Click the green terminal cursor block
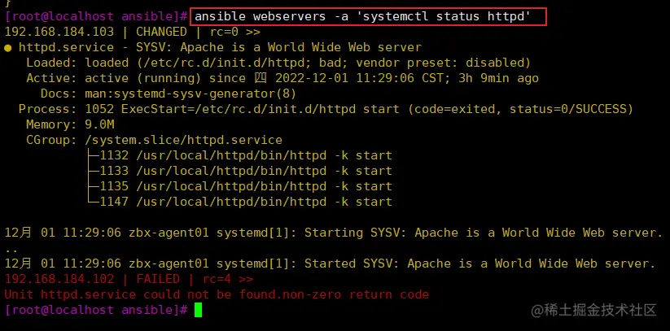The height and width of the screenshot is (331, 670). (x=198, y=310)
